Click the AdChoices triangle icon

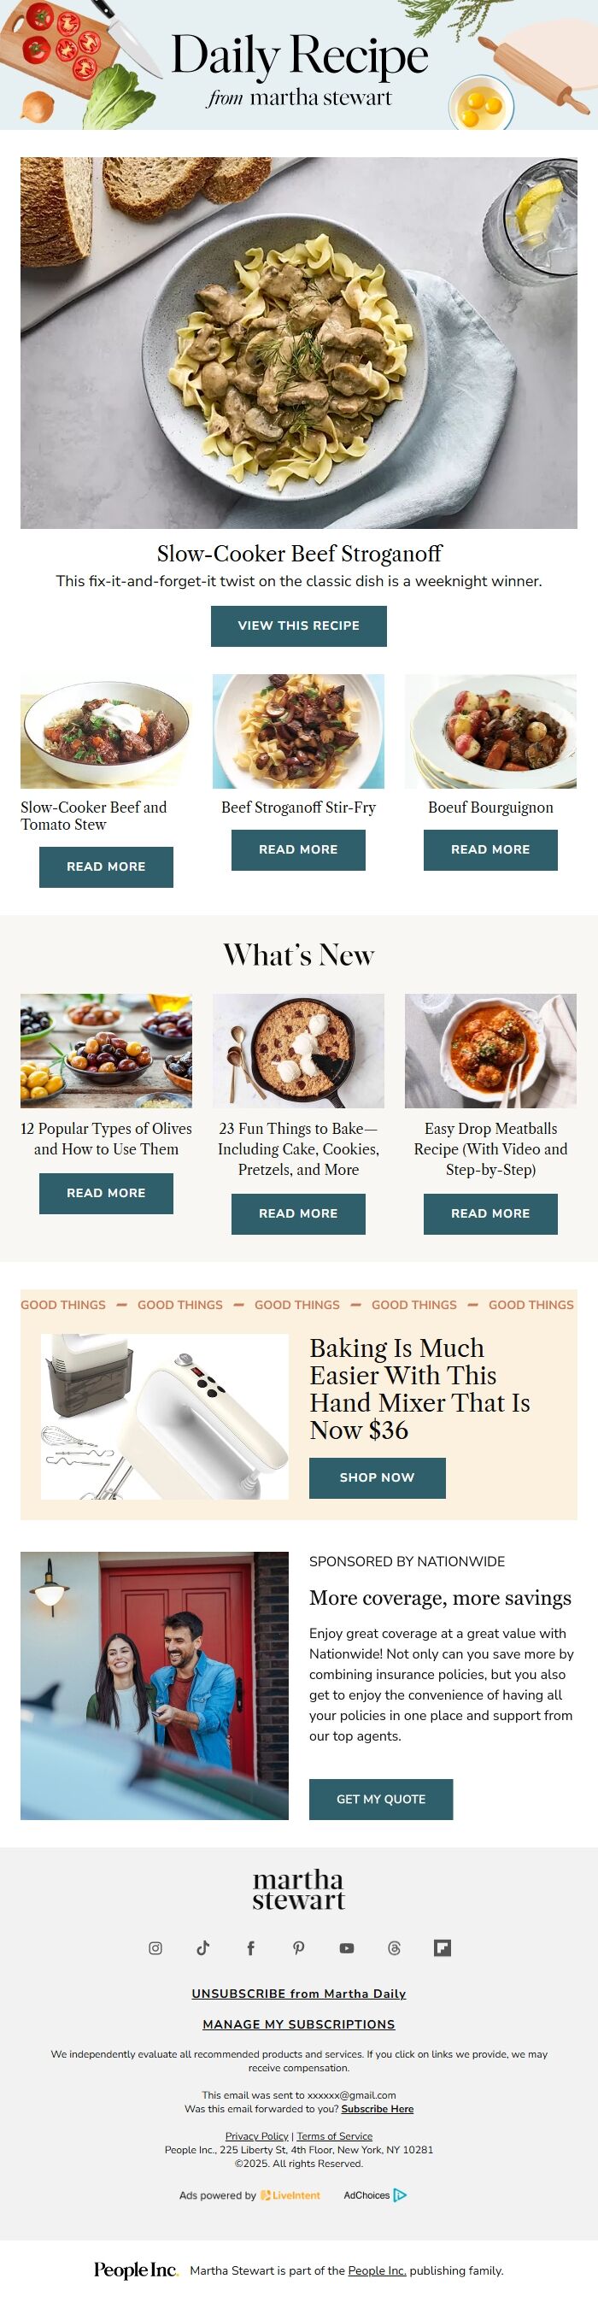click(x=400, y=2195)
